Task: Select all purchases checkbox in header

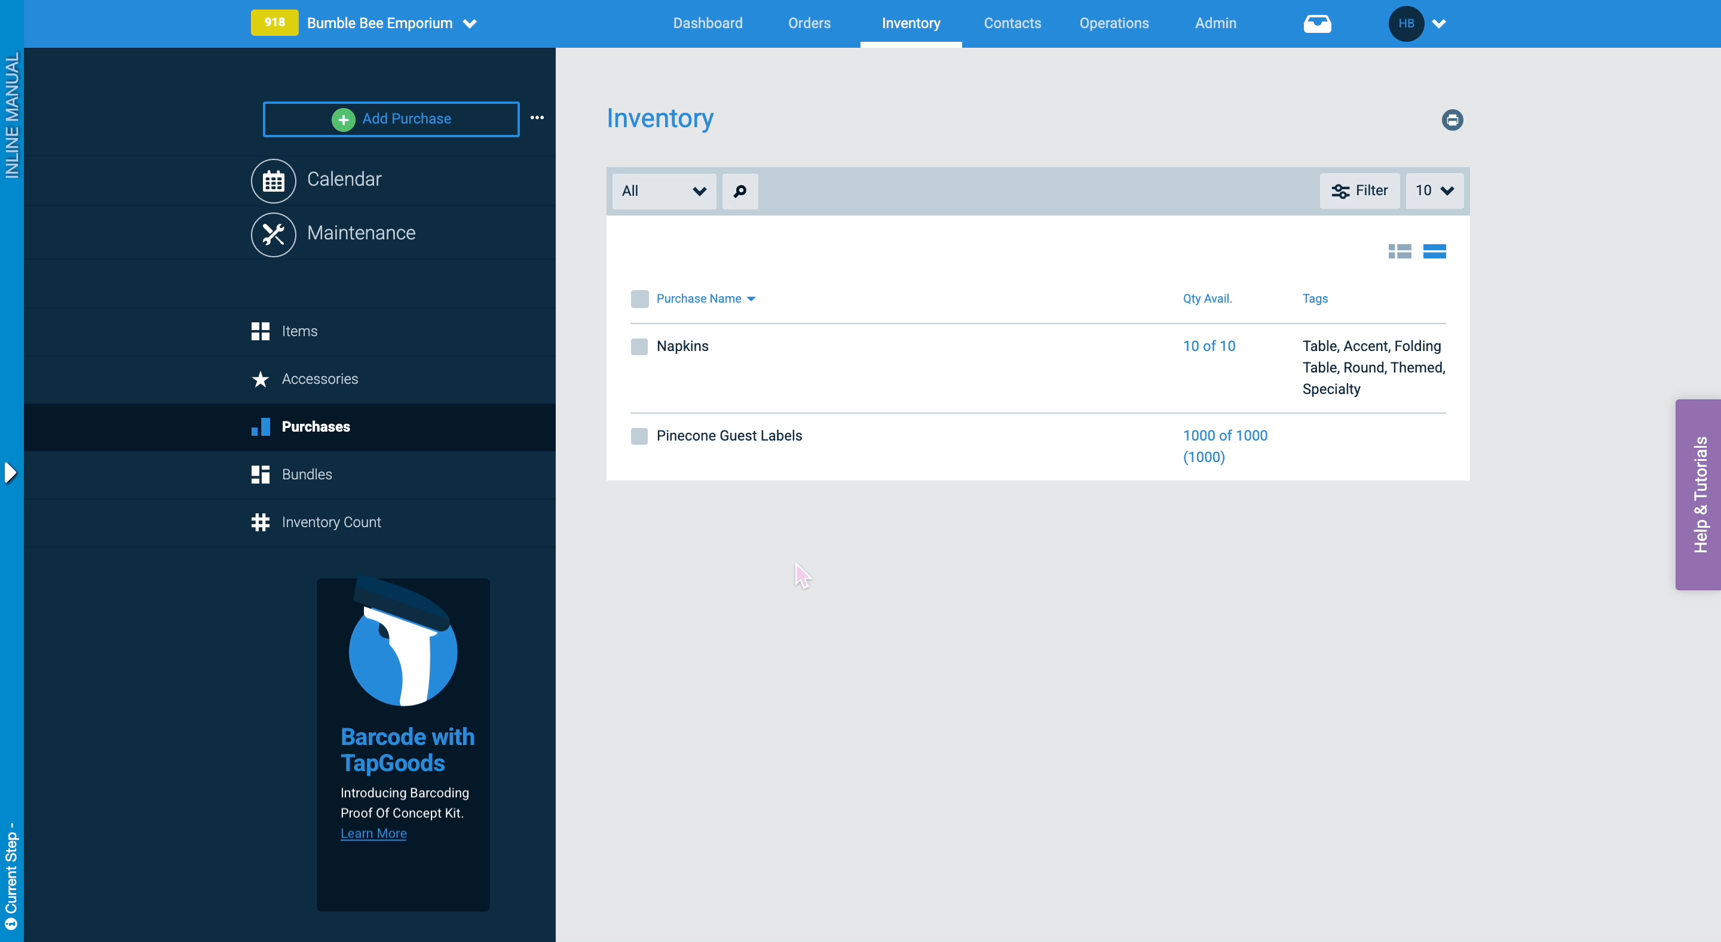Action: [639, 299]
